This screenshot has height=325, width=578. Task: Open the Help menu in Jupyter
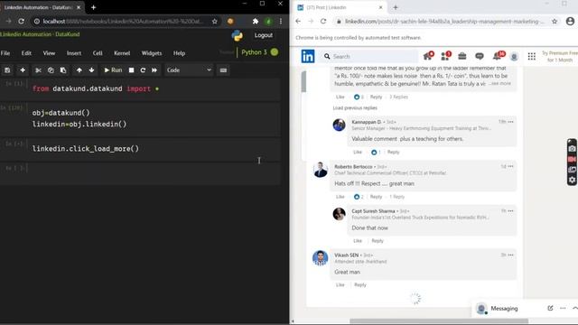click(x=179, y=53)
